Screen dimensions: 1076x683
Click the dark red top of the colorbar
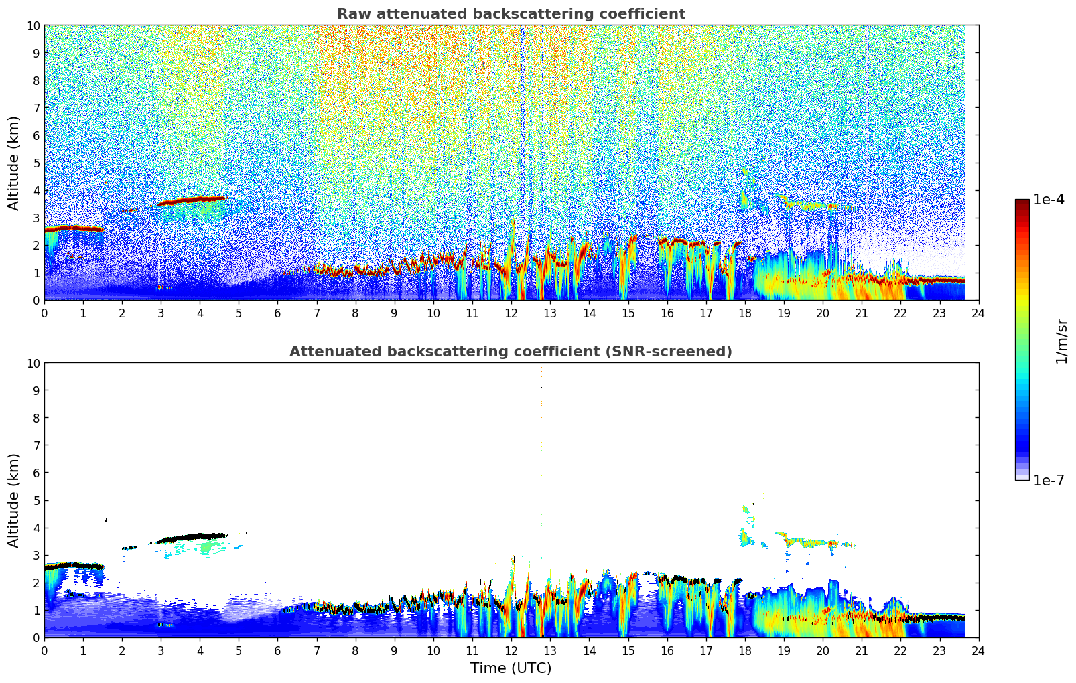(1022, 203)
